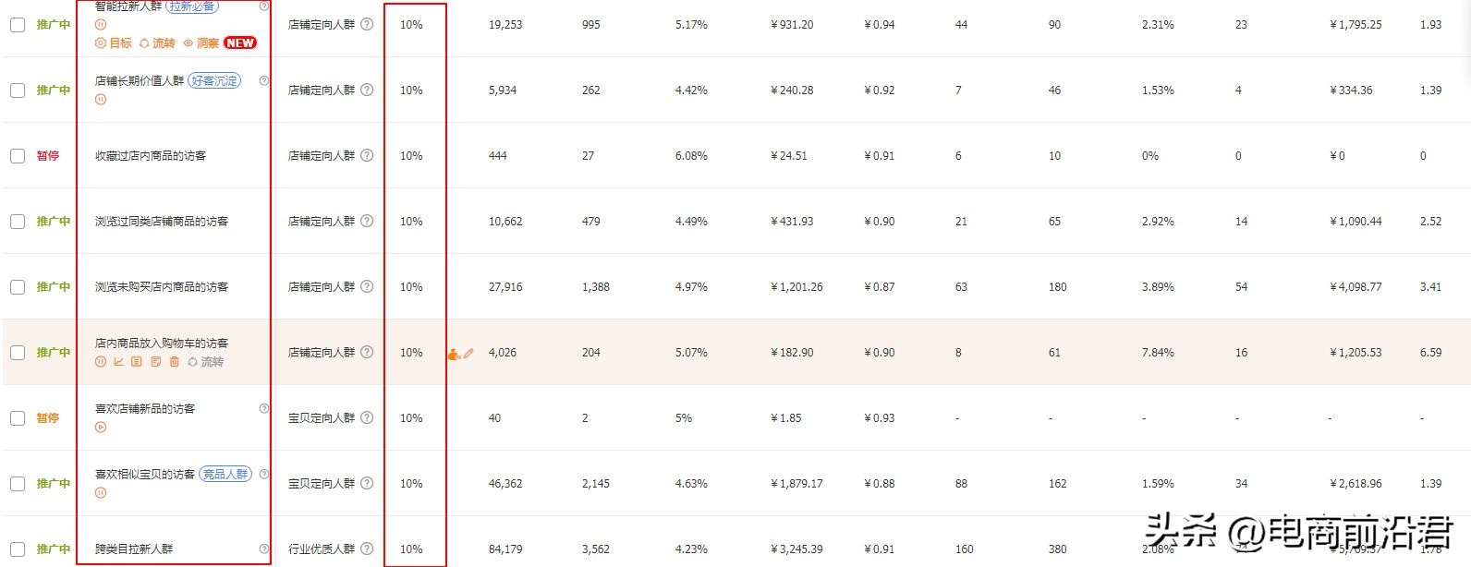Open chart icon for 店内商品放入购物车的访客
1471x567 pixels.
118,362
